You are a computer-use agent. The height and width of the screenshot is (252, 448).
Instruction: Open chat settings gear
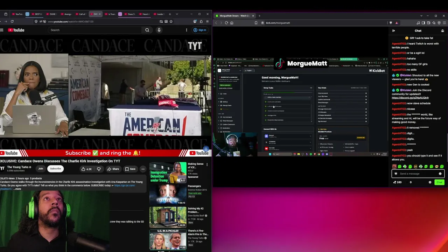click(x=430, y=182)
